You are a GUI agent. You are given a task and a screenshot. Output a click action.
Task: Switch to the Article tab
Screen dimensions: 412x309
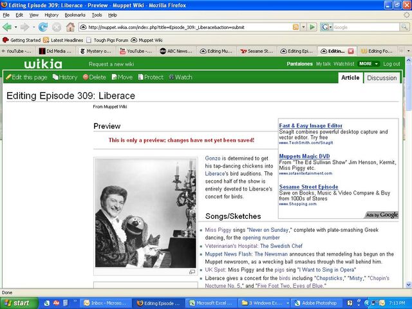coord(350,78)
